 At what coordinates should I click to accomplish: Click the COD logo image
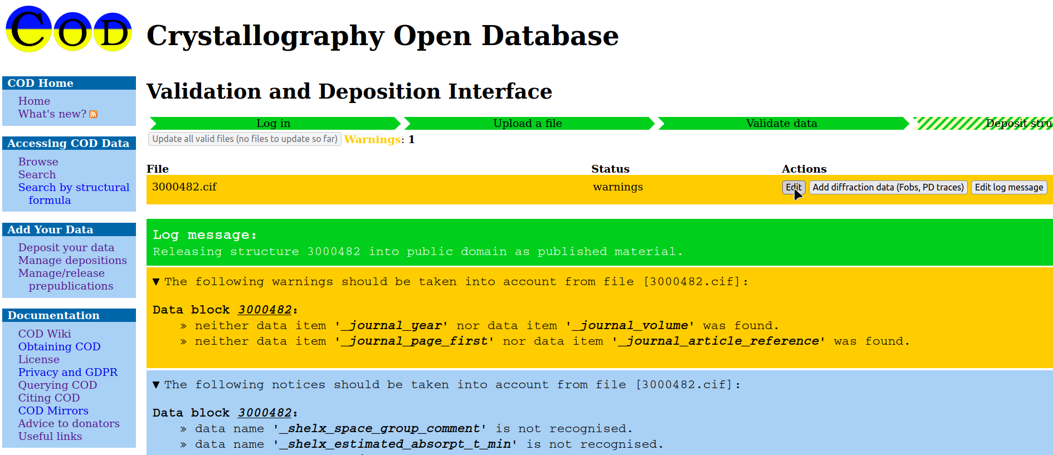(69, 30)
